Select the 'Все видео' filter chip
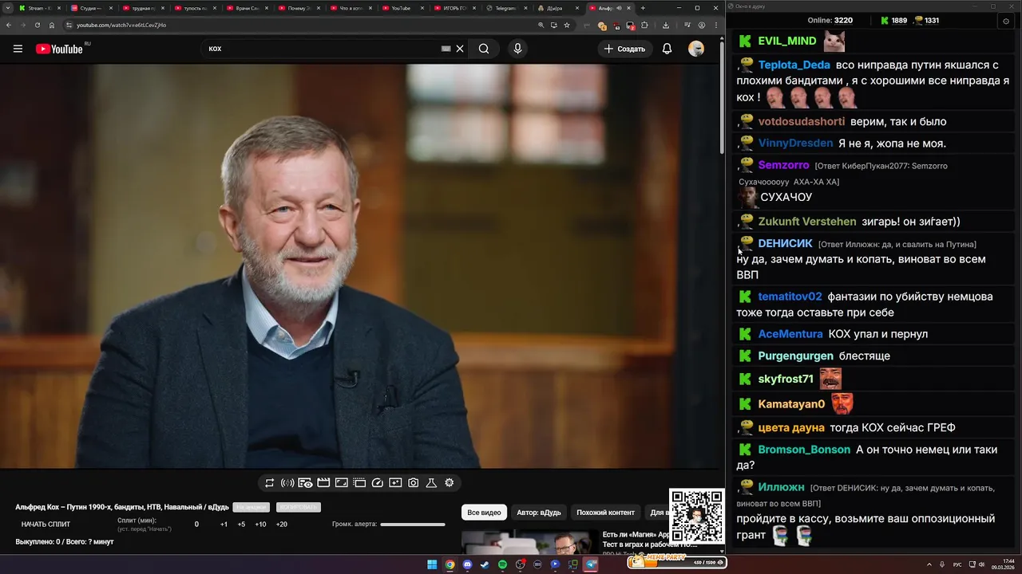This screenshot has height=574, width=1022. pyautogui.click(x=484, y=513)
